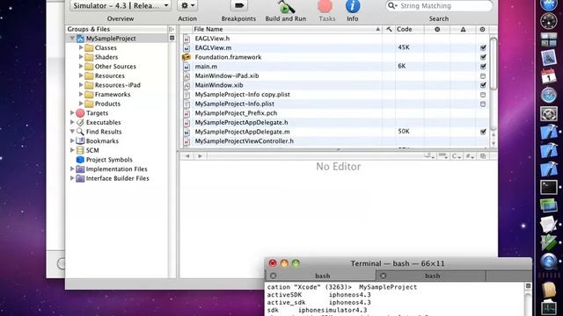The height and width of the screenshot is (316, 563).
Task: Click the Groups & Files header
Action: tap(117, 29)
